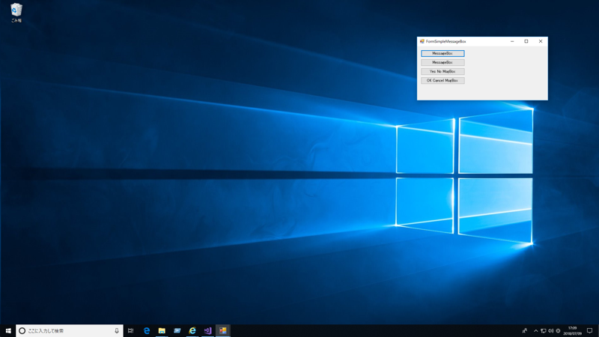This screenshot has height=337, width=599.
Task: Show hidden system tray icons
Action: (x=535, y=331)
